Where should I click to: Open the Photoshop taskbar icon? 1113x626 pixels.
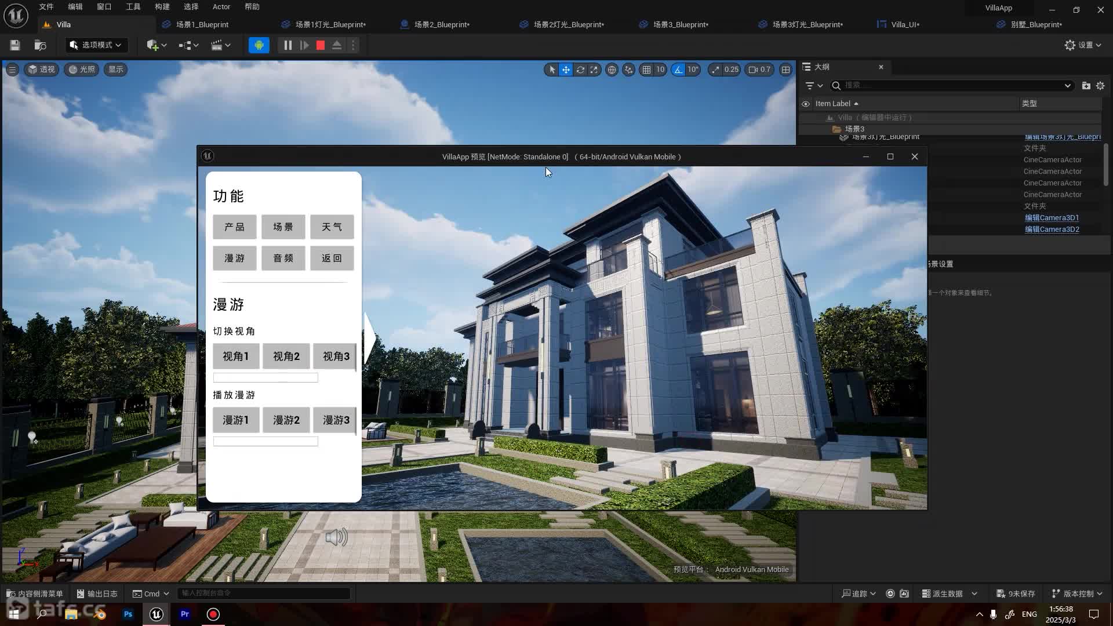pyautogui.click(x=128, y=614)
